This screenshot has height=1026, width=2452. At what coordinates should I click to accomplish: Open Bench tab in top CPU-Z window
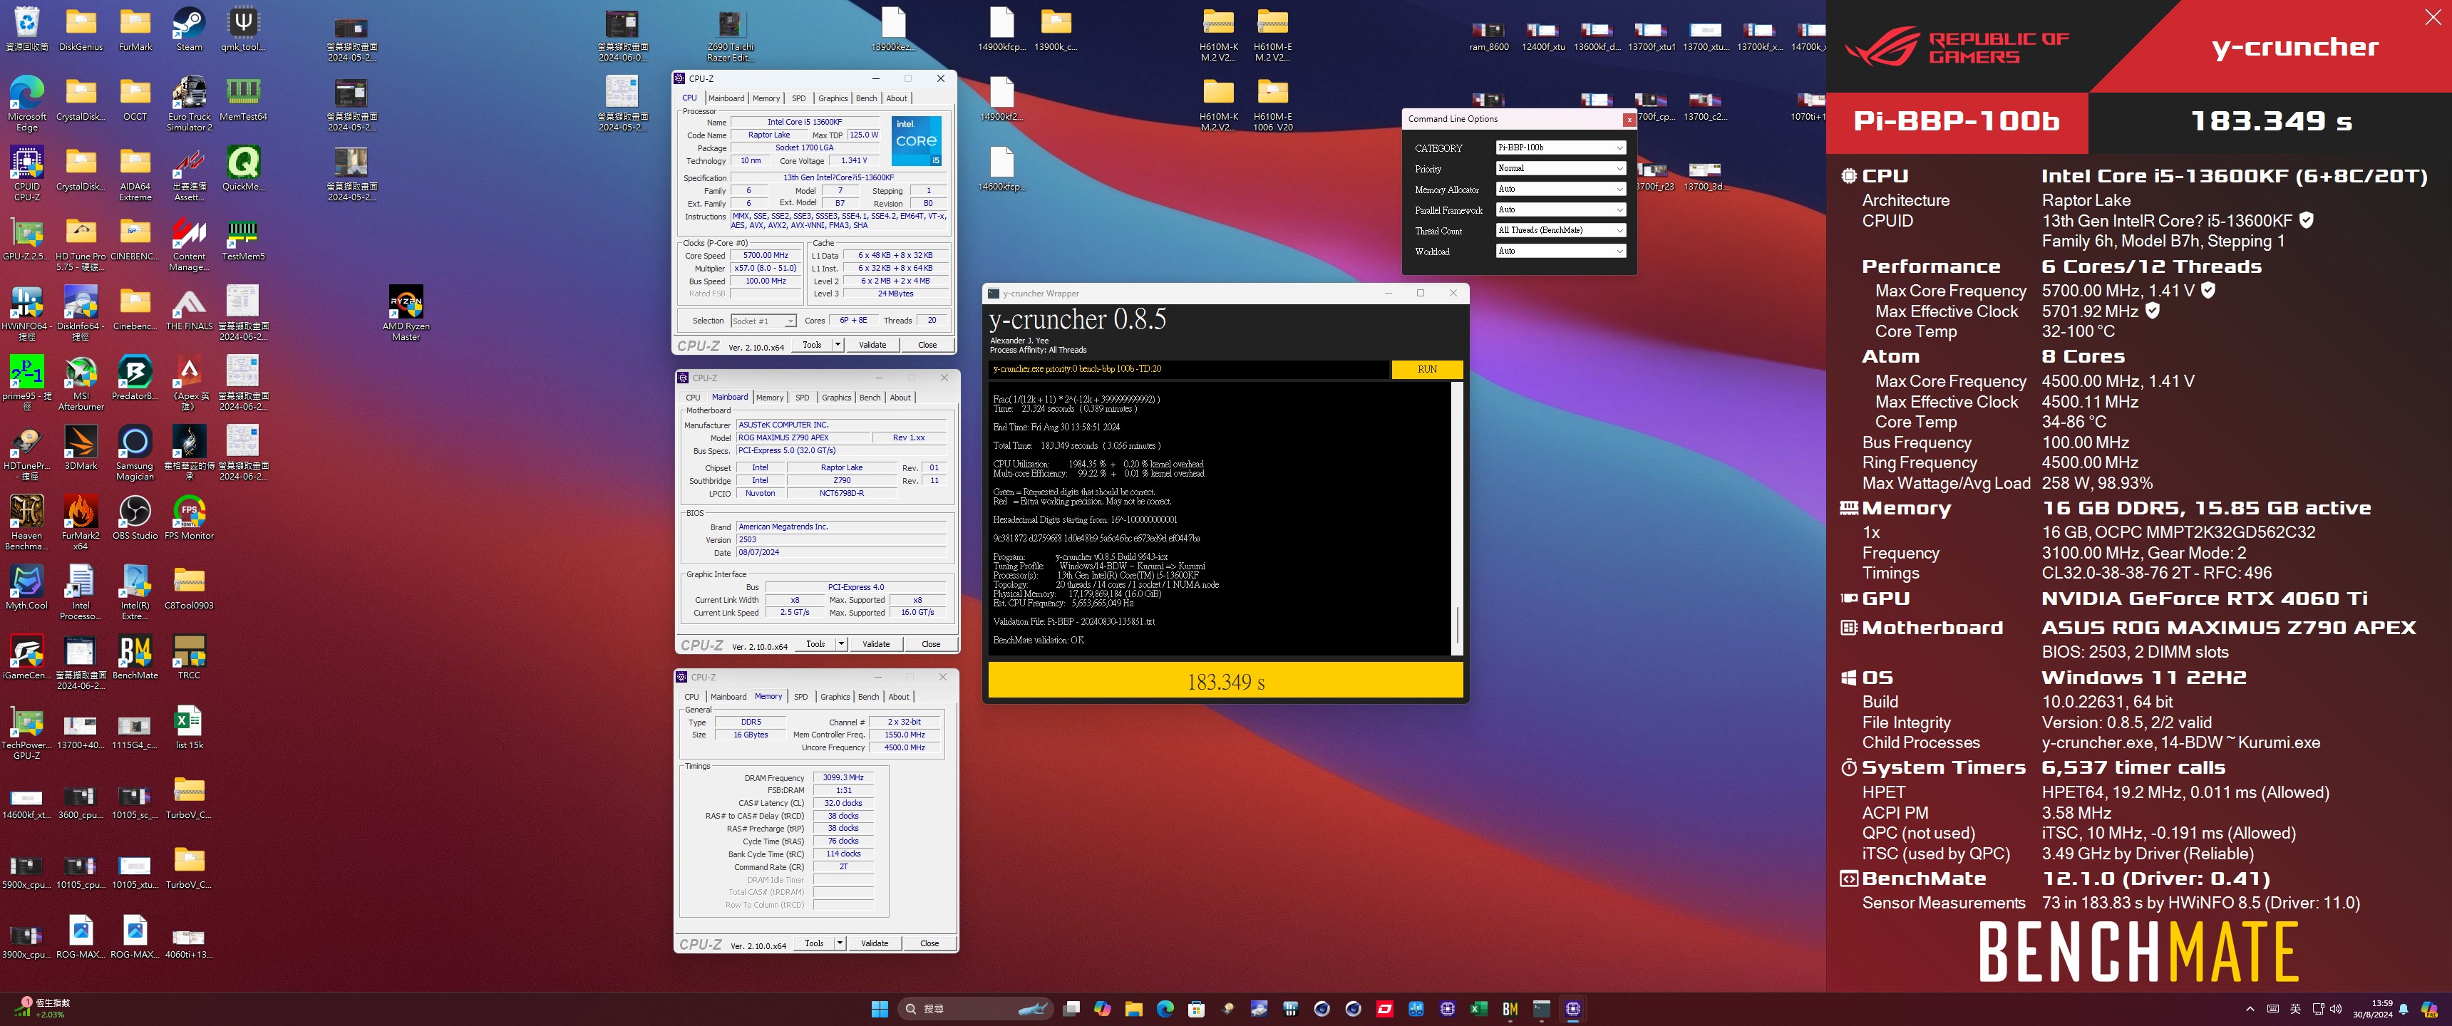pos(866,98)
